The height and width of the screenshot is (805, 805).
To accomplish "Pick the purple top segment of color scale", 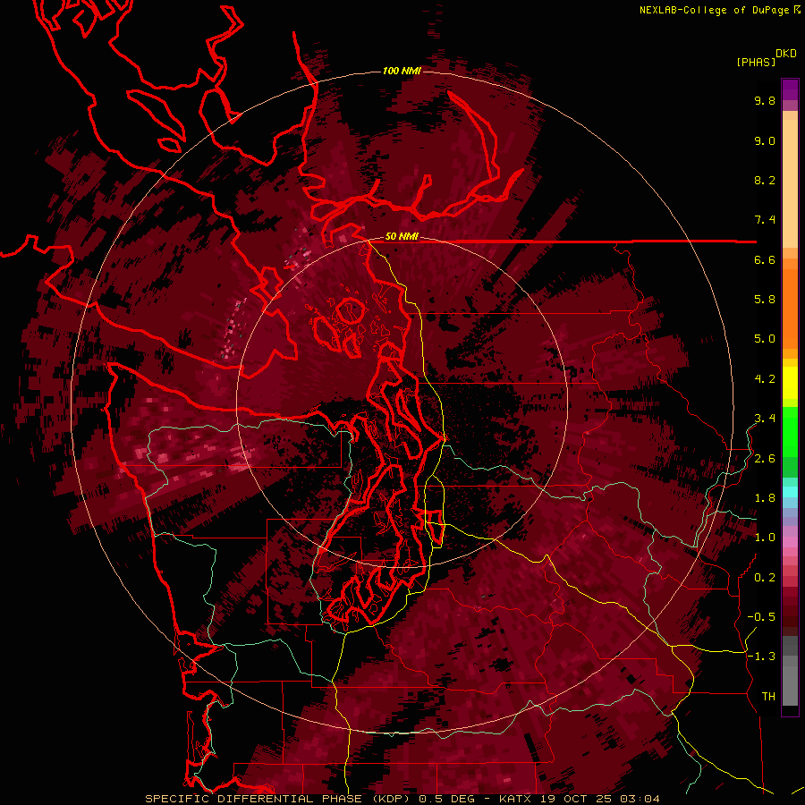I will pos(790,89).
